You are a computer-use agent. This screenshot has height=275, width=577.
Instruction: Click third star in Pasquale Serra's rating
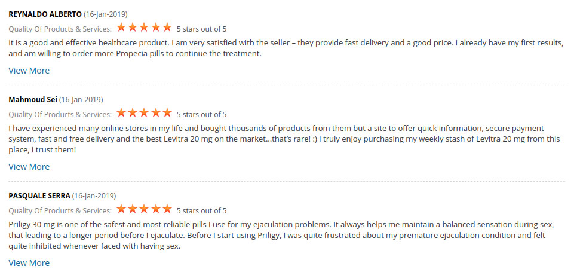tap(145, 210)
